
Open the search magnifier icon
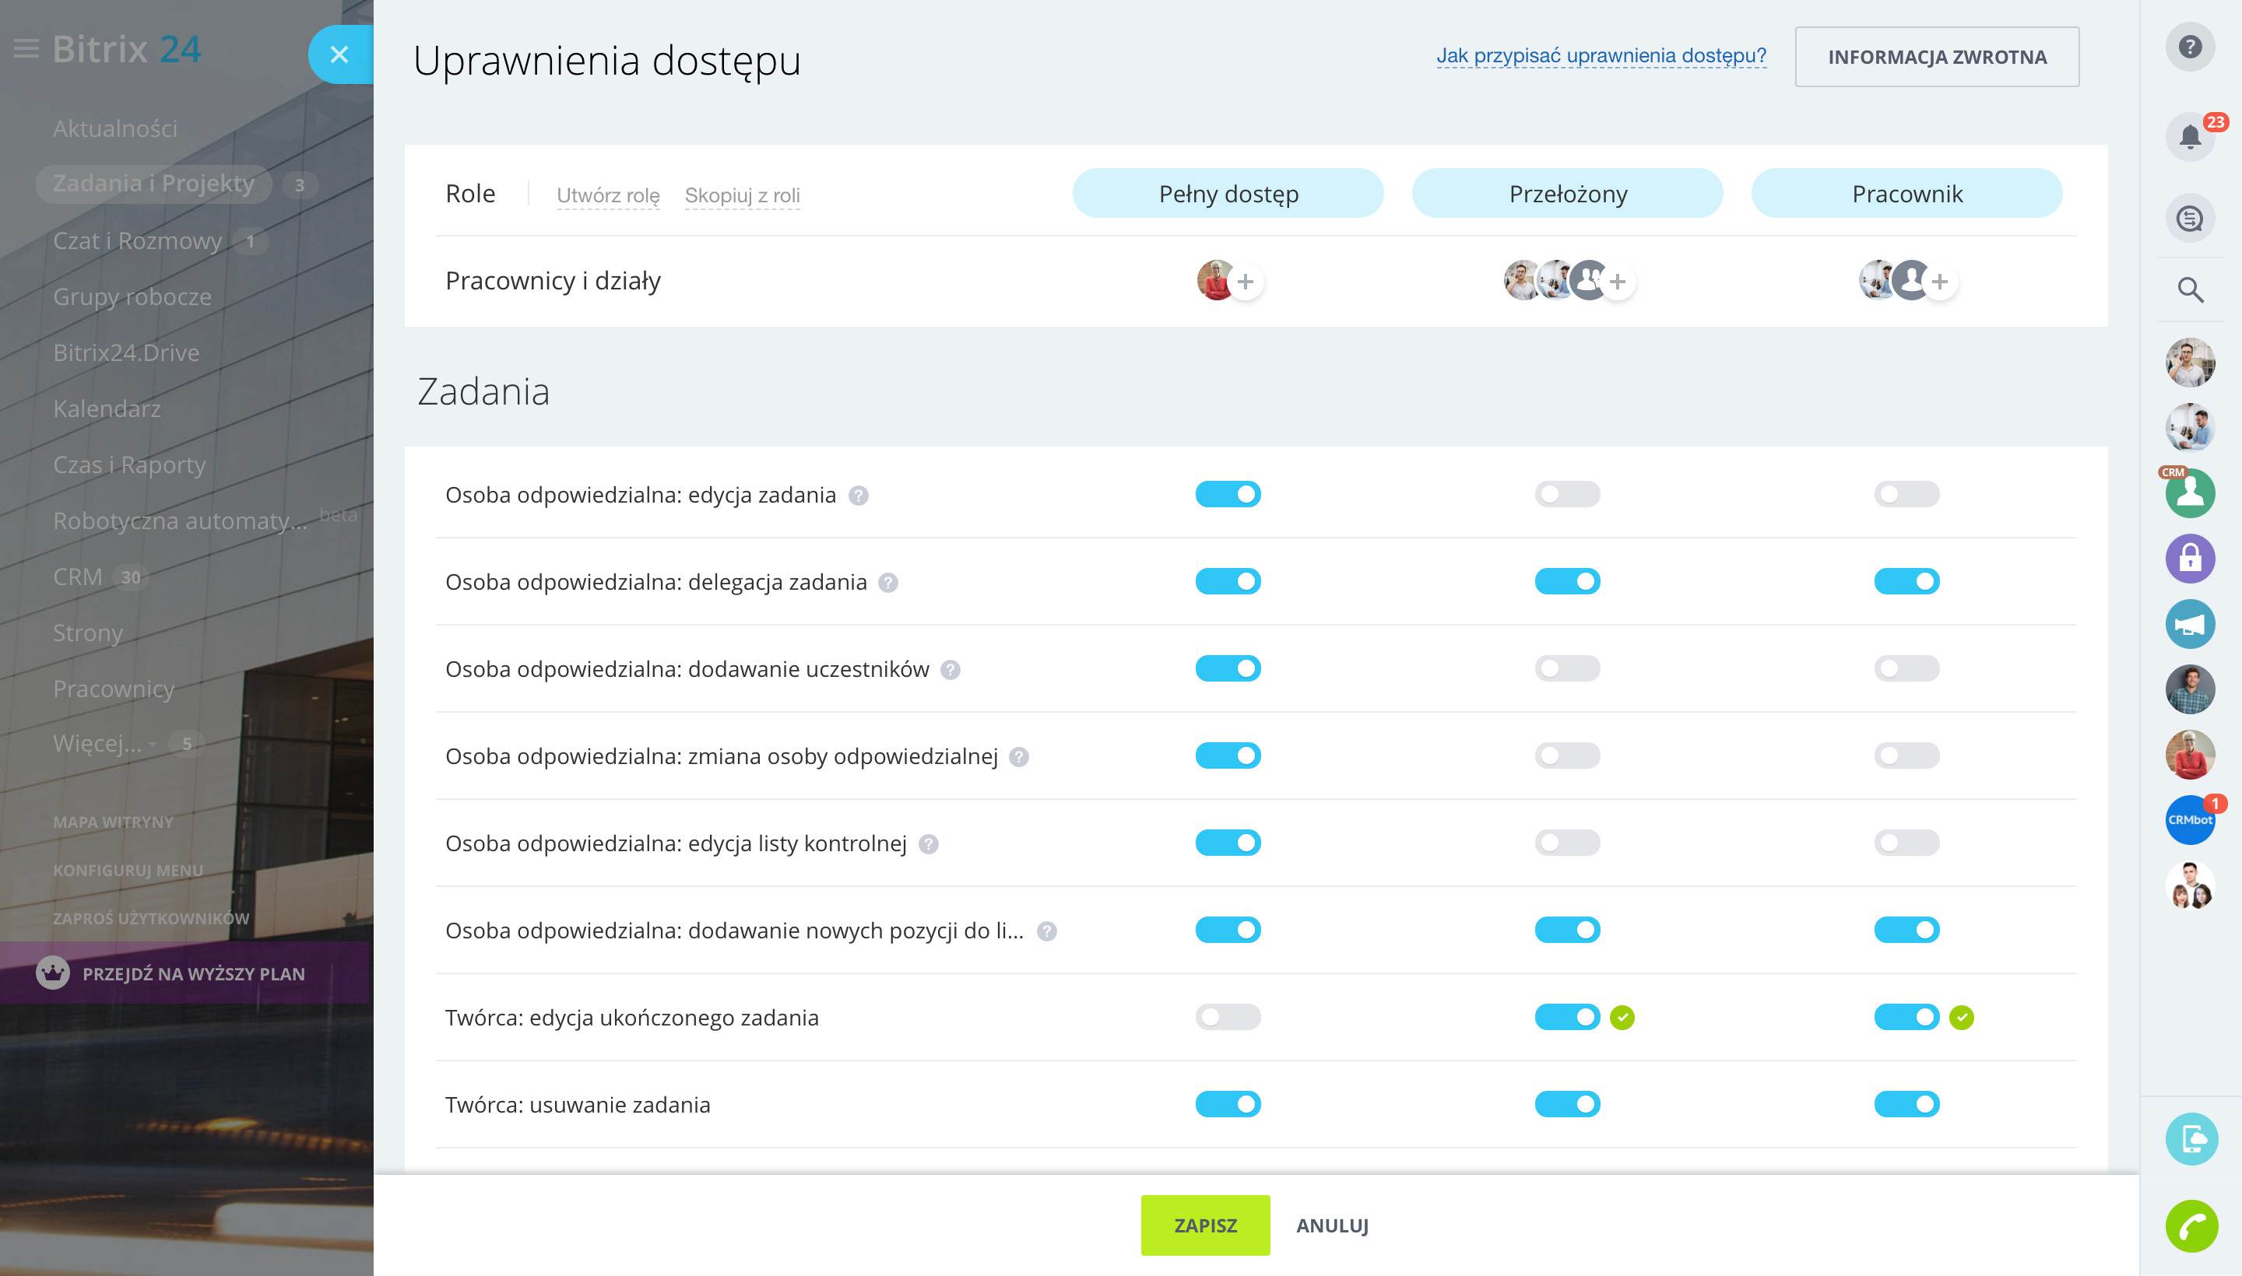pyautogui.click(x=2189, y=290)
